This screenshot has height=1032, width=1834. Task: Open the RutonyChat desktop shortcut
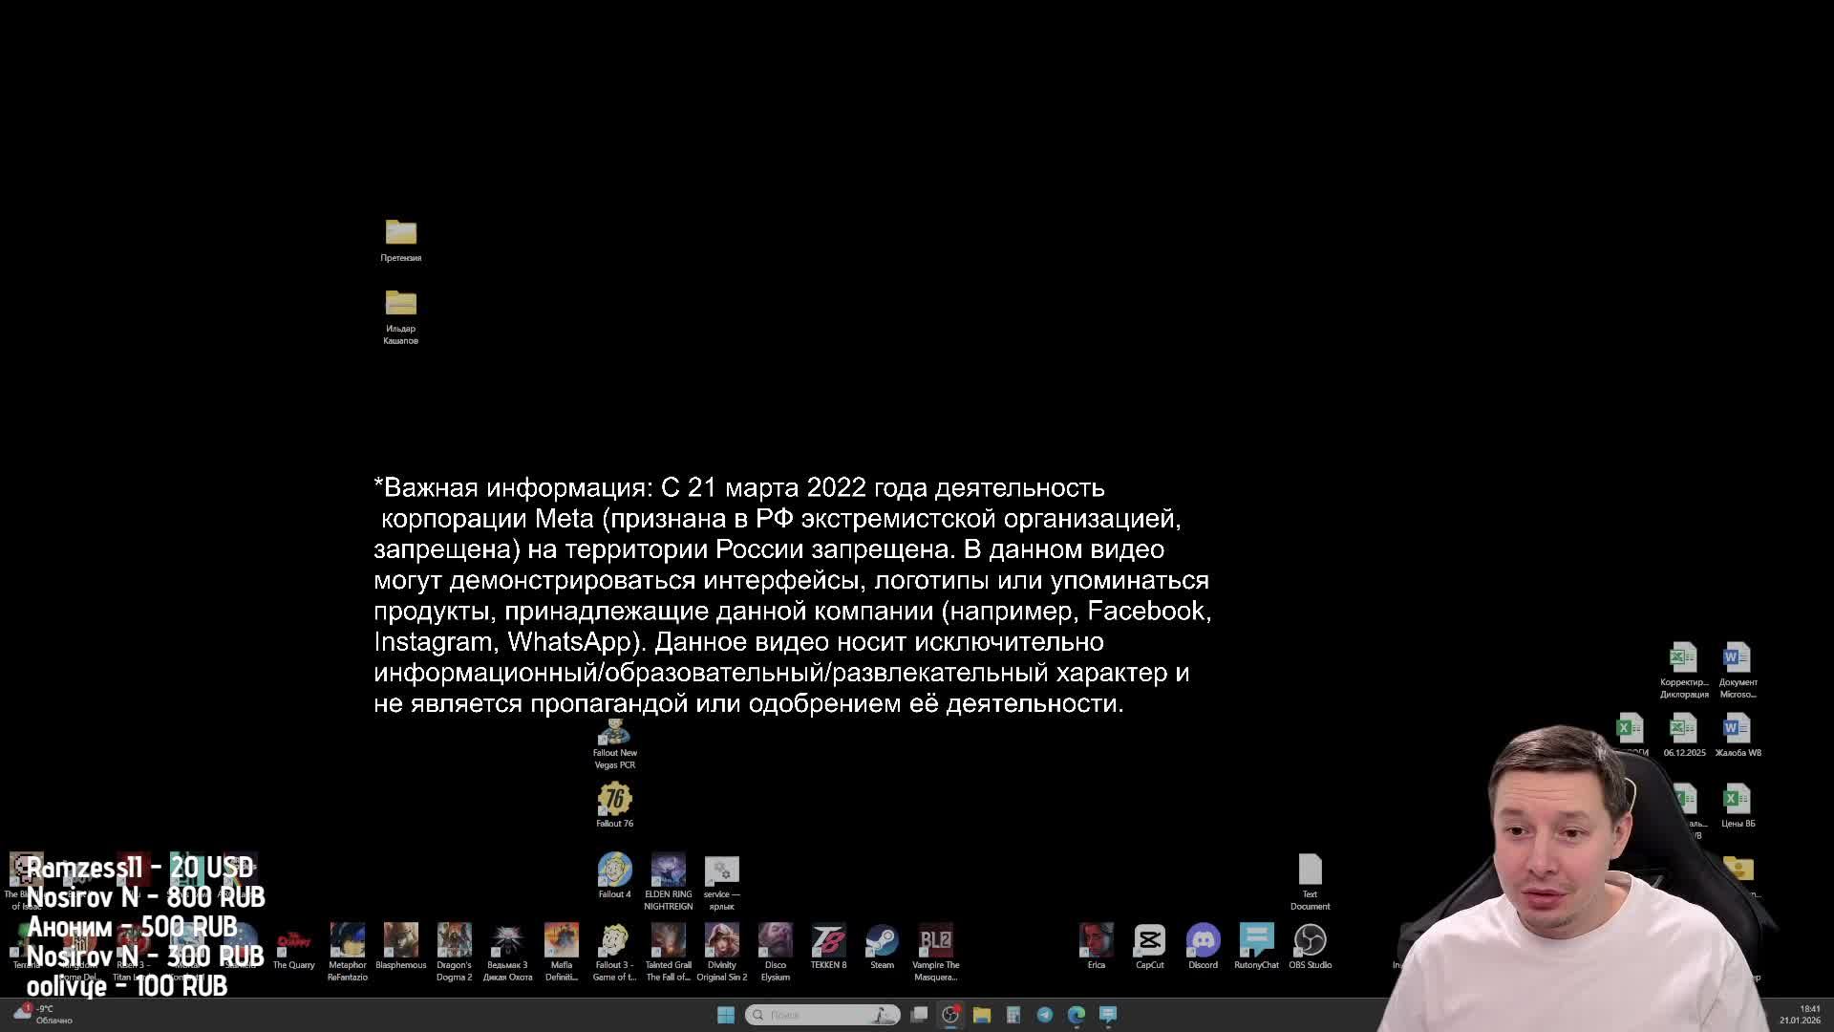pos(1256,941)
